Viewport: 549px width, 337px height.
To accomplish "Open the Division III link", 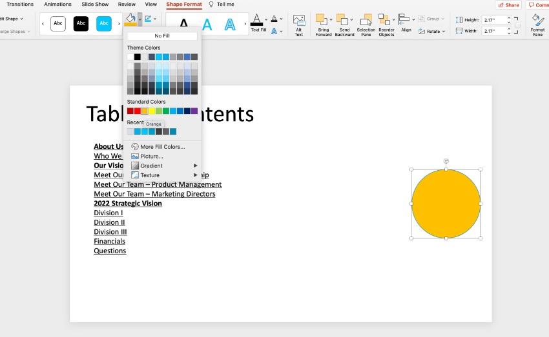I will [110, 232].
